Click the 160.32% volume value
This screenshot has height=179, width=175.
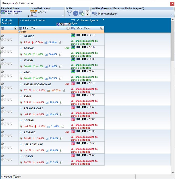[x=56, y=91]
